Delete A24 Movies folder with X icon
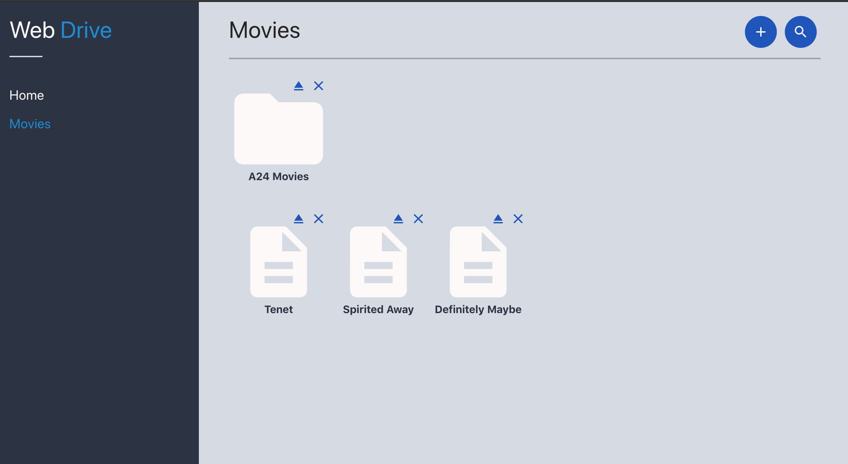This screenshot has height=464, width=848. point(319,86)
